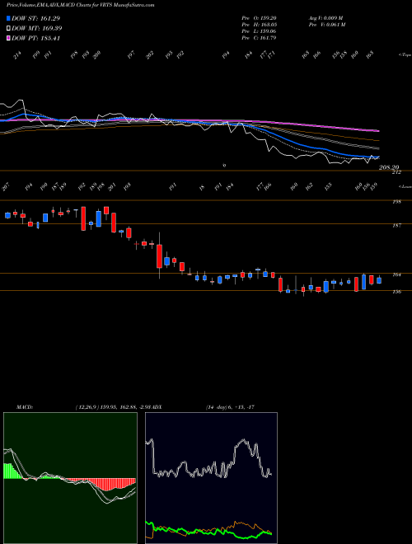Screen dimensions: 412x544
Task: Click the 156 price axis label
Action: pos(396,292)
